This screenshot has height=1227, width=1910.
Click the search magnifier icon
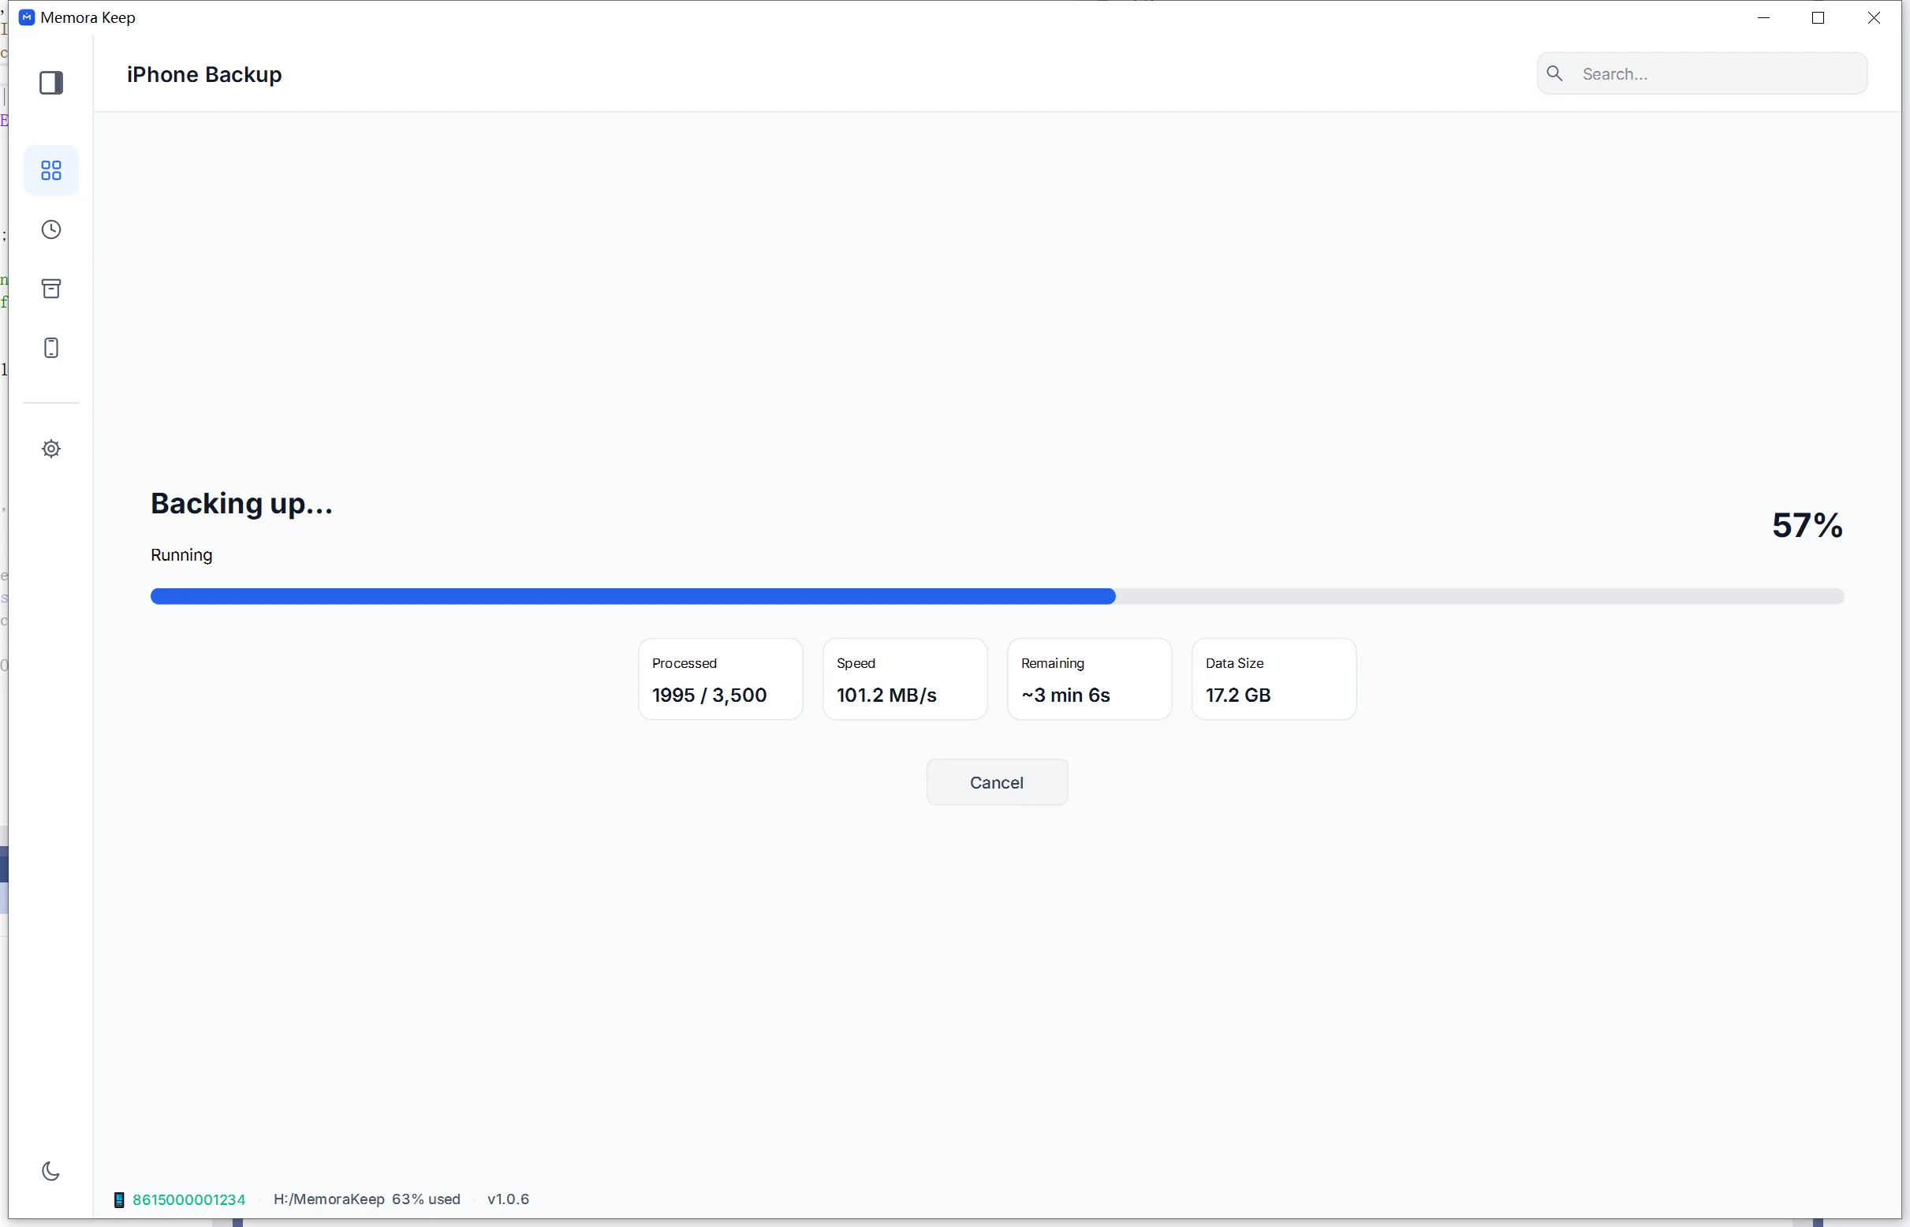(x=1554, y=73)
